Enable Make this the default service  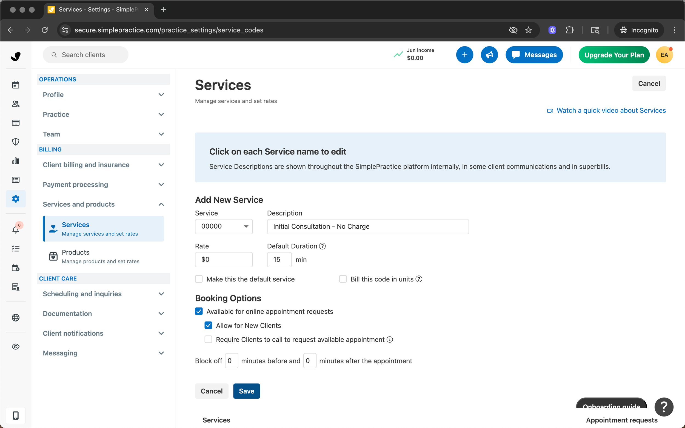pos(199,279)
